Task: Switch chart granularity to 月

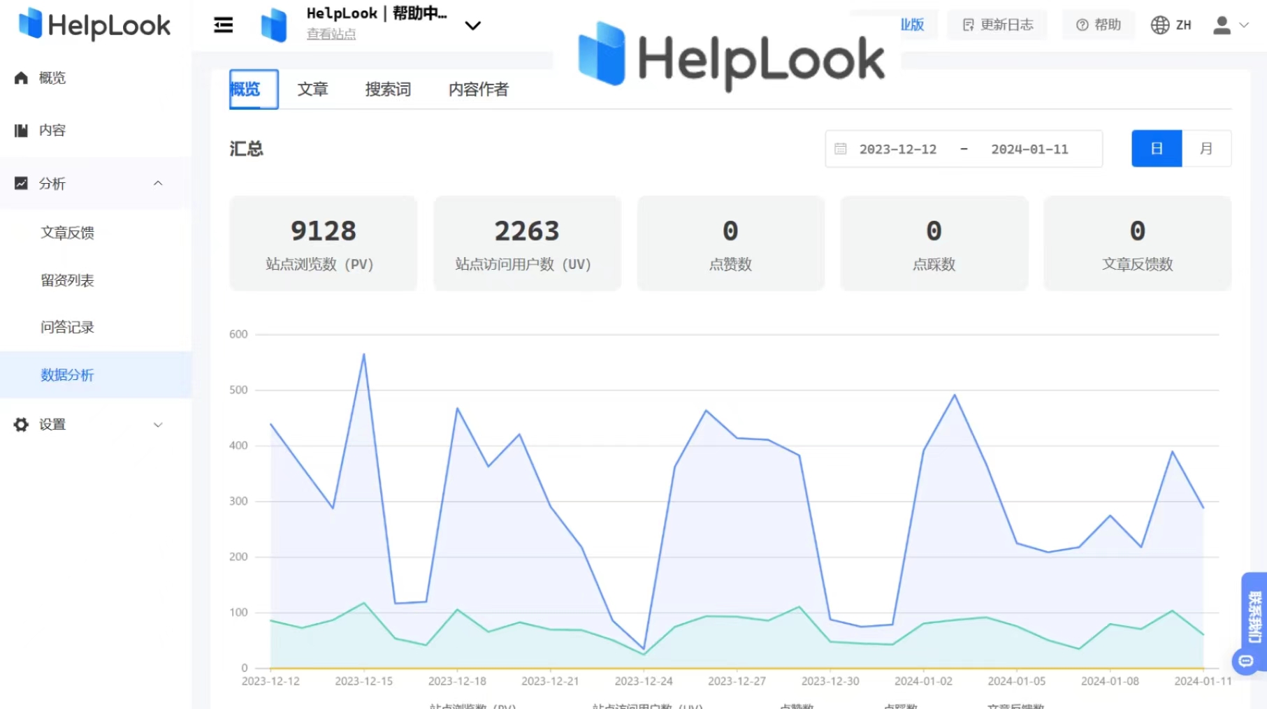Action: (x=1206, y=148)
